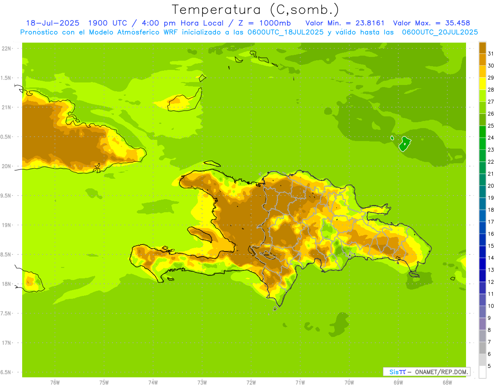
Task: Click the '17N' latitude axis label
Action: [x=6, y=343]
